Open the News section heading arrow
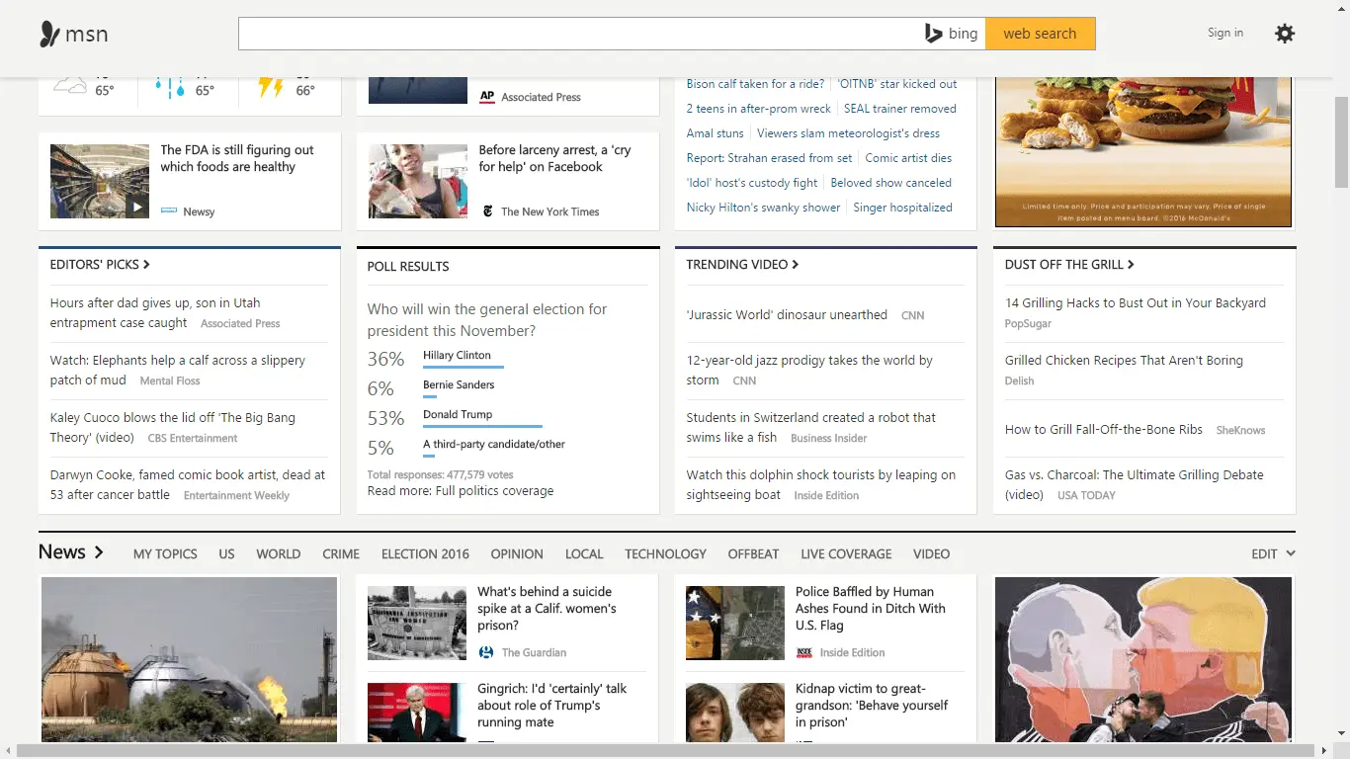 click(98, 552)
